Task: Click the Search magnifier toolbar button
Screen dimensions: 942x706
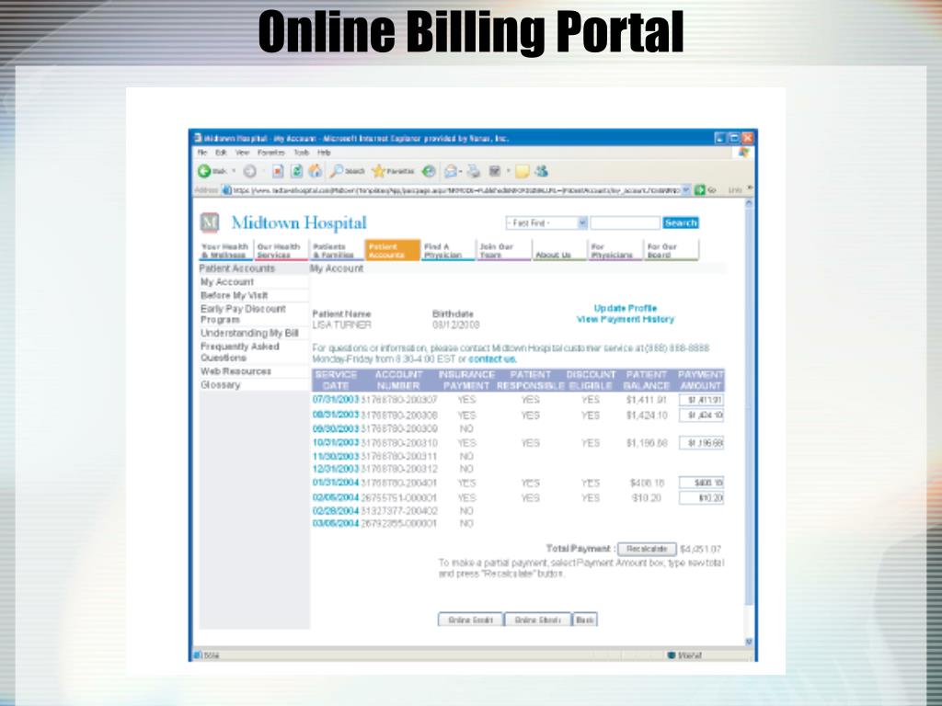Action: coord(347,172)
